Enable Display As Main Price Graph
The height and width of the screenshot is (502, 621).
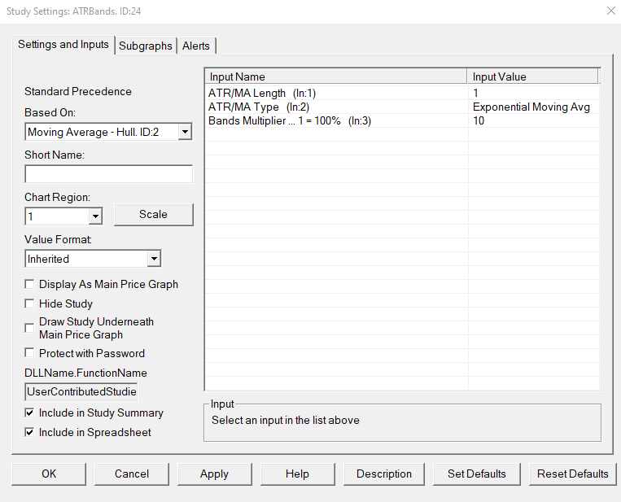pos(30,285)
